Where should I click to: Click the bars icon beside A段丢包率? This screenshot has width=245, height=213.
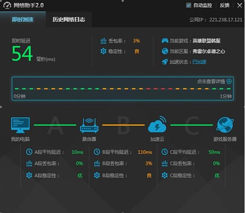(29, 163)
